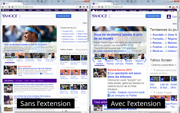Screen dimensions: 180x113
Task: Open 'Vous ne devinerez jamais' headline, left window
Action: click(26, 45)
